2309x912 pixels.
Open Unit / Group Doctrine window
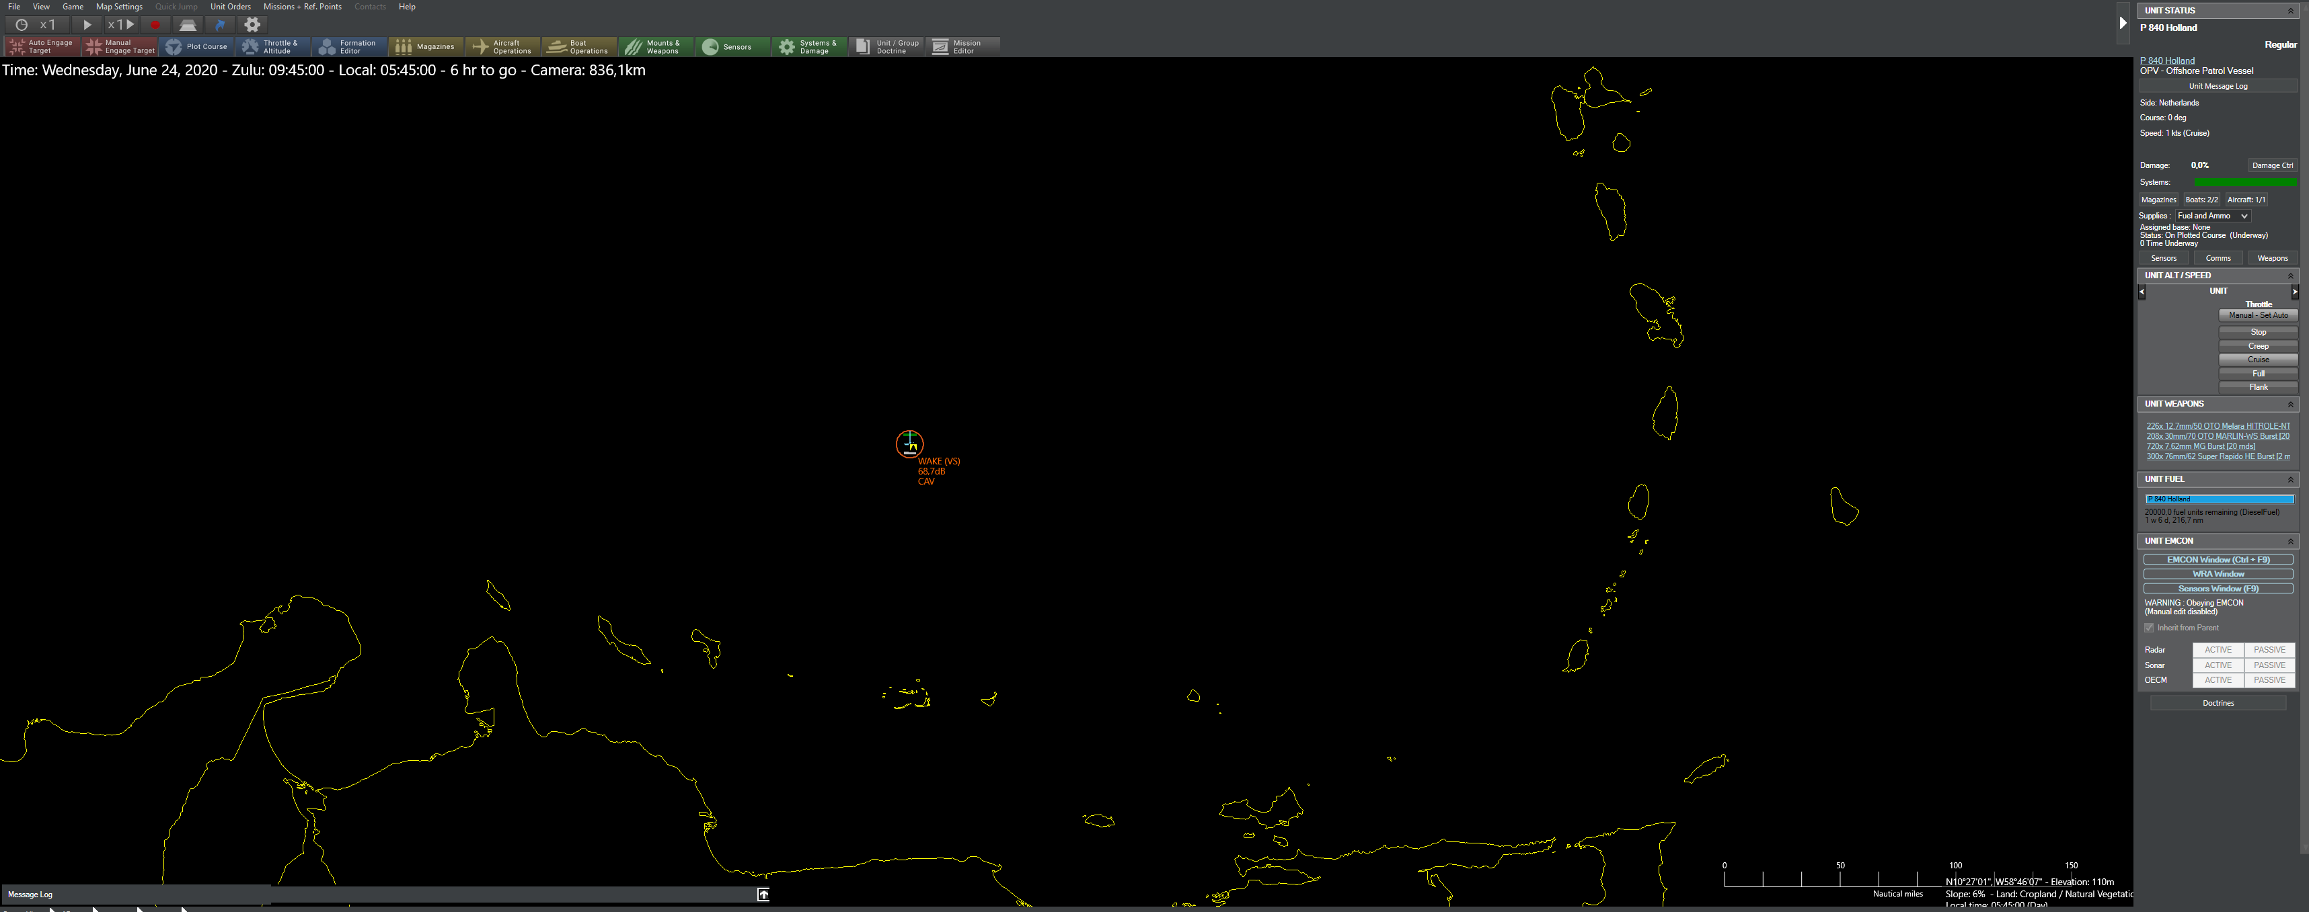pos(886,46)
